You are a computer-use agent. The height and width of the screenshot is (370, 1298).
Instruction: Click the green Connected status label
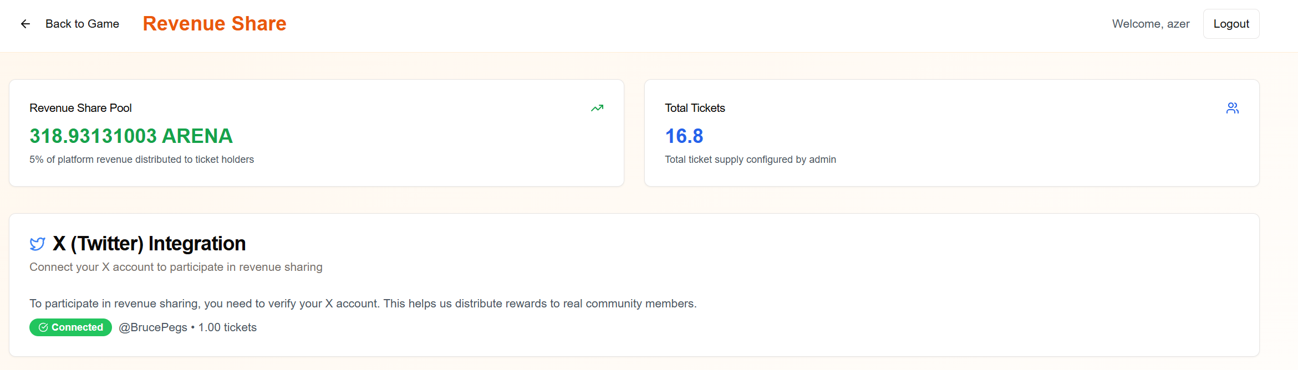pyautogui.click(x=77, y=327)
